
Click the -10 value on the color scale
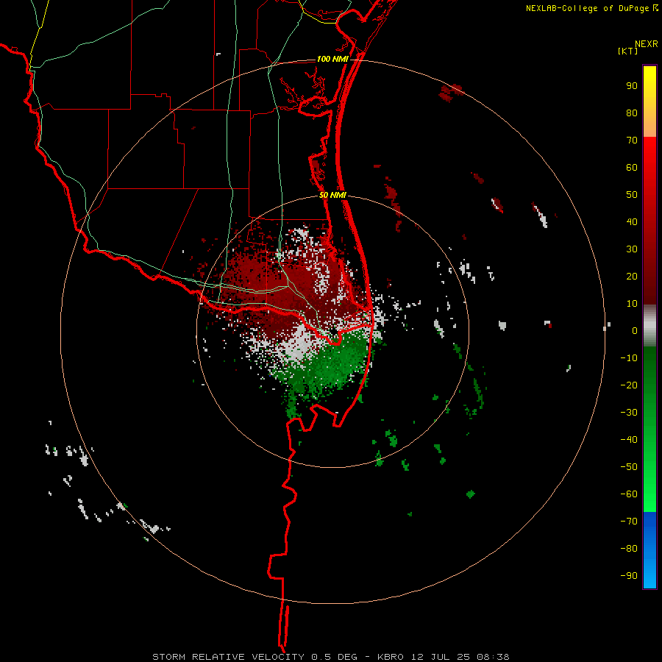click(x=629, y=358)
